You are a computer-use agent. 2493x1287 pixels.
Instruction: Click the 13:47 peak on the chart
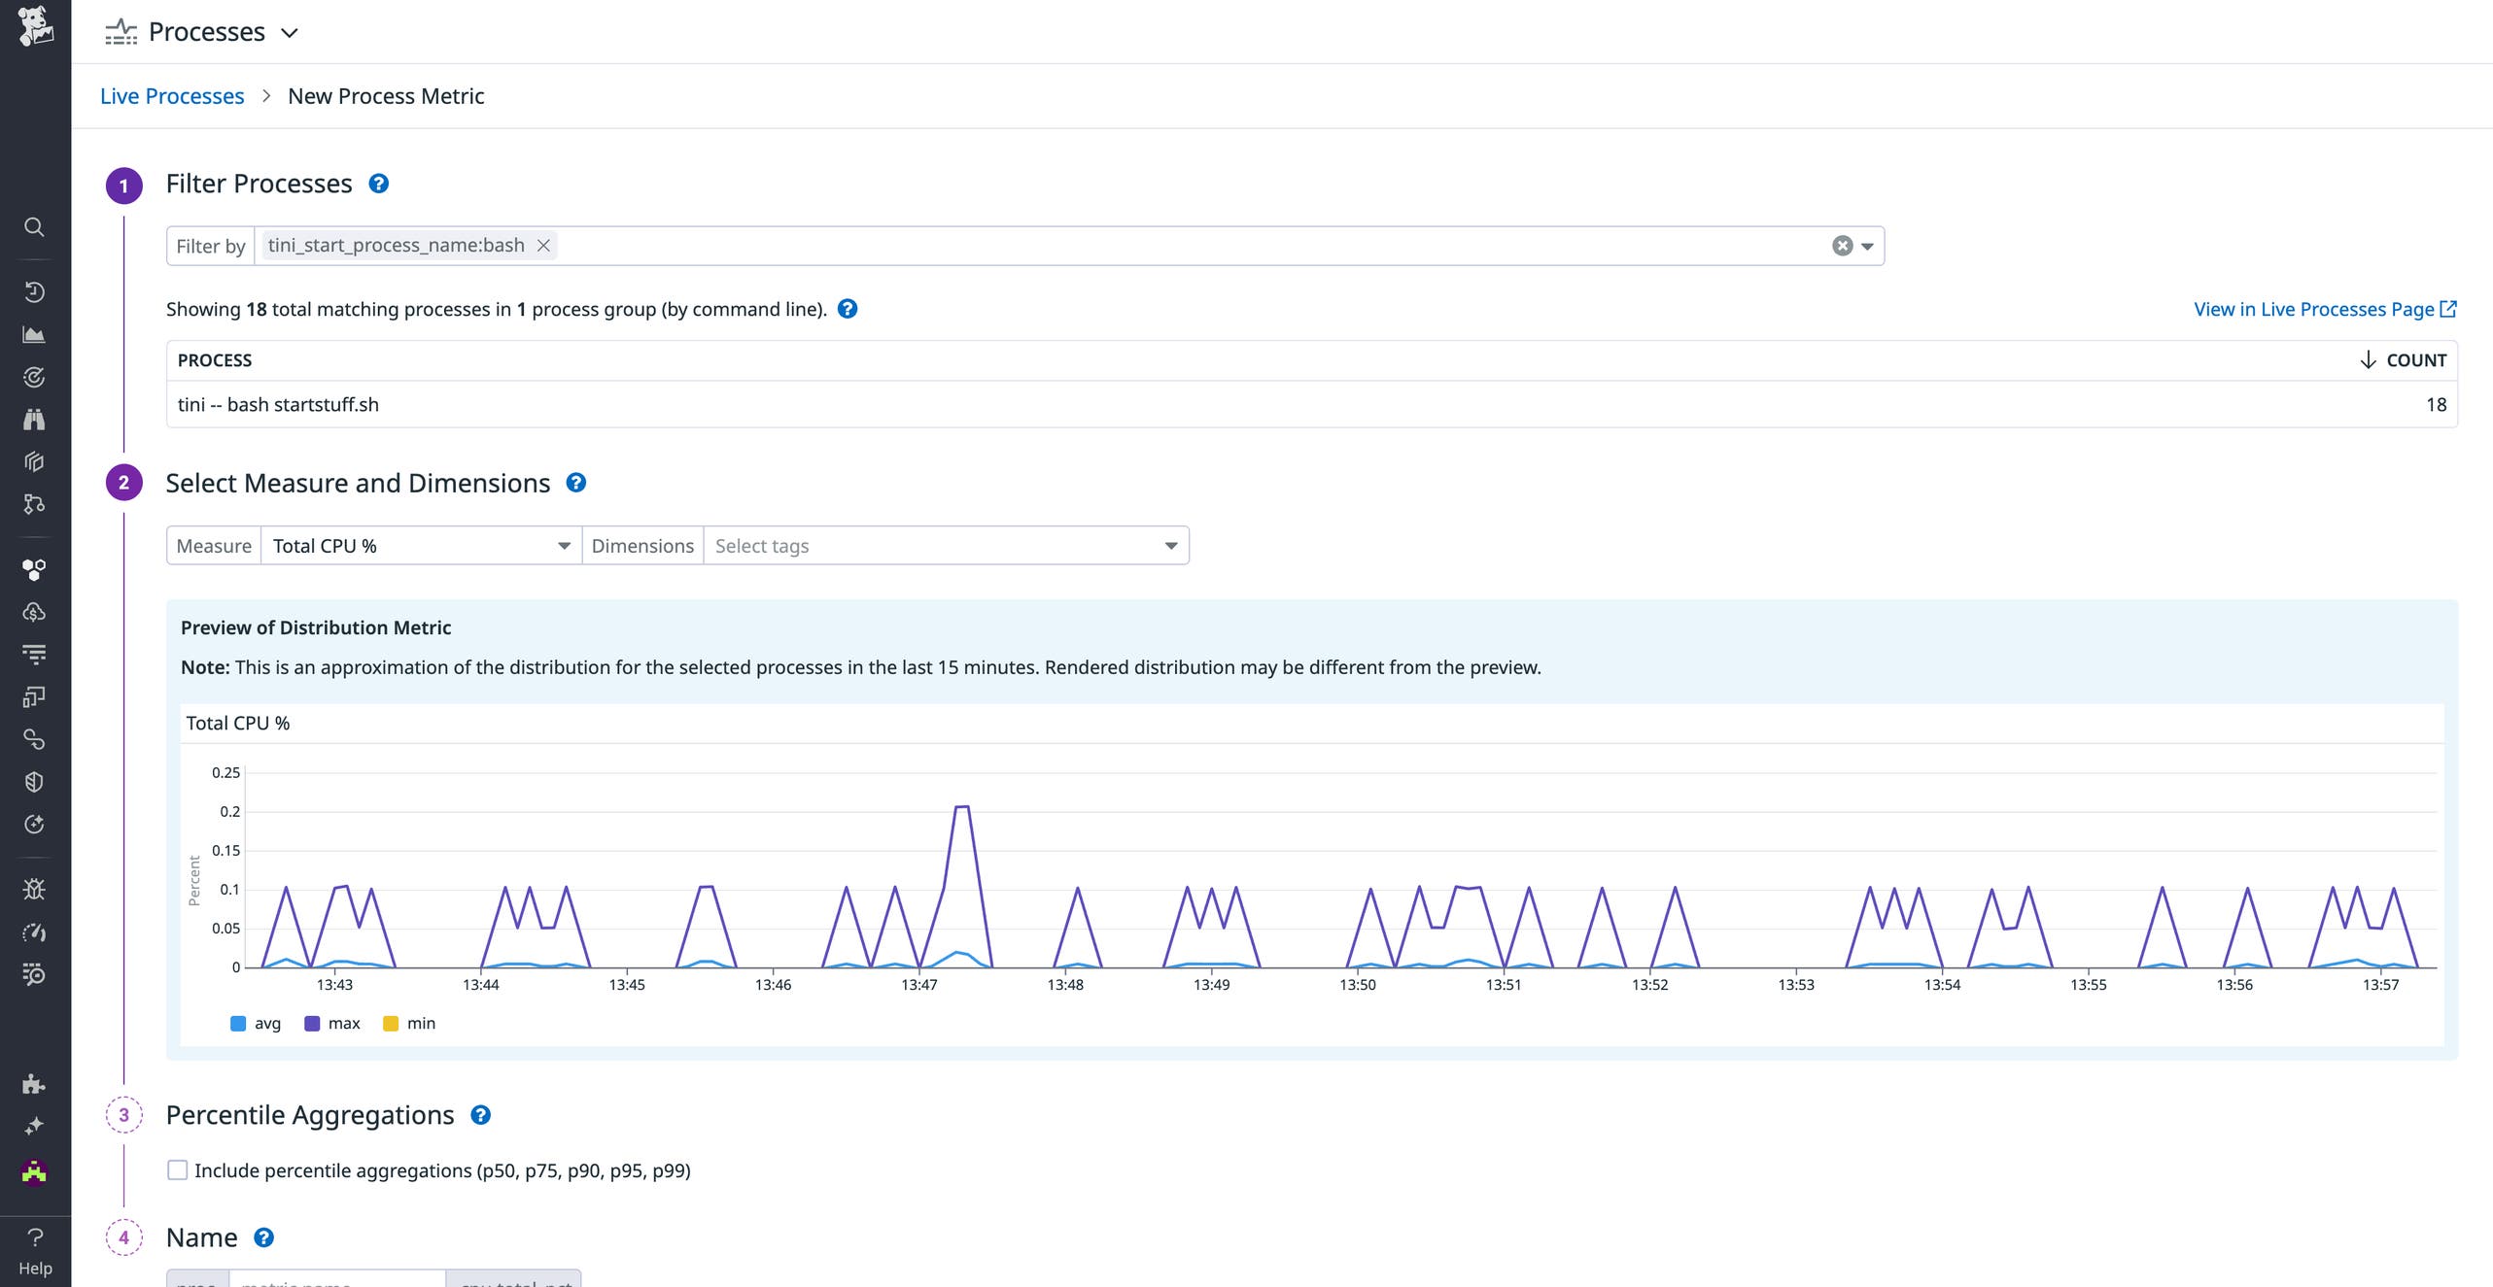click(x=962, y=807)
